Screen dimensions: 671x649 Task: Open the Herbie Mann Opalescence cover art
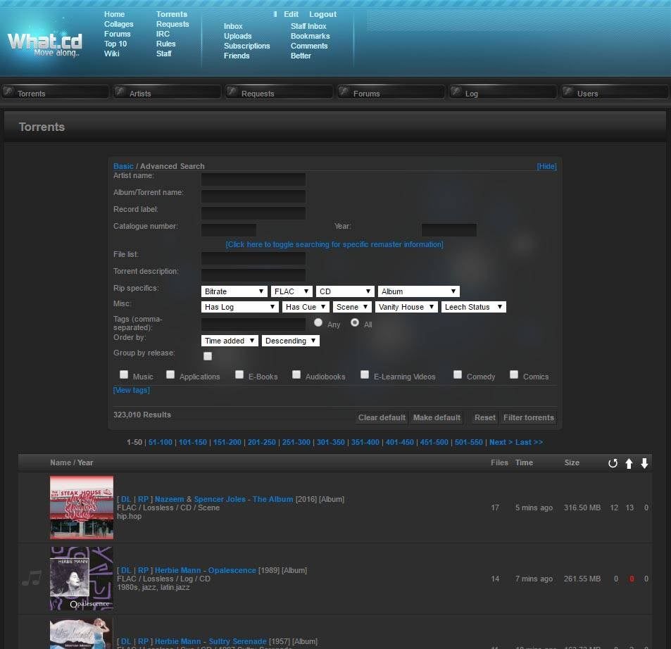point(82,579)
